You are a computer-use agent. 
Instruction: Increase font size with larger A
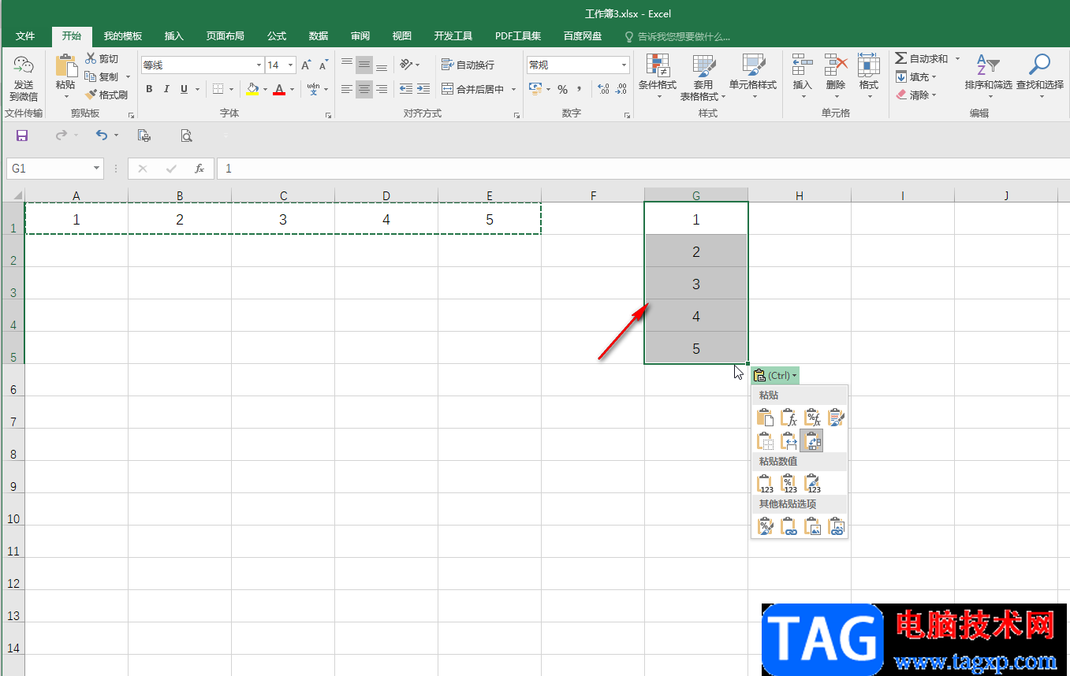pyautogui.click(x=306, y=65)
